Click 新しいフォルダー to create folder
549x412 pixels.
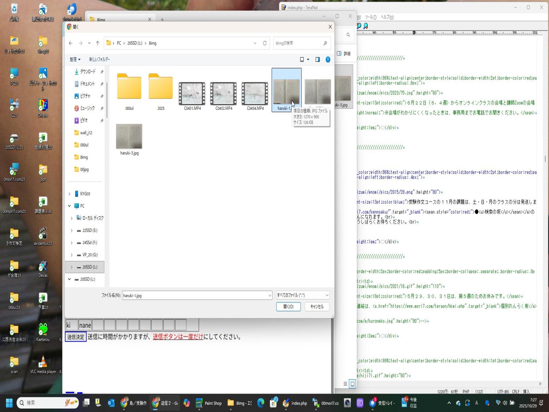click(100, 59)
